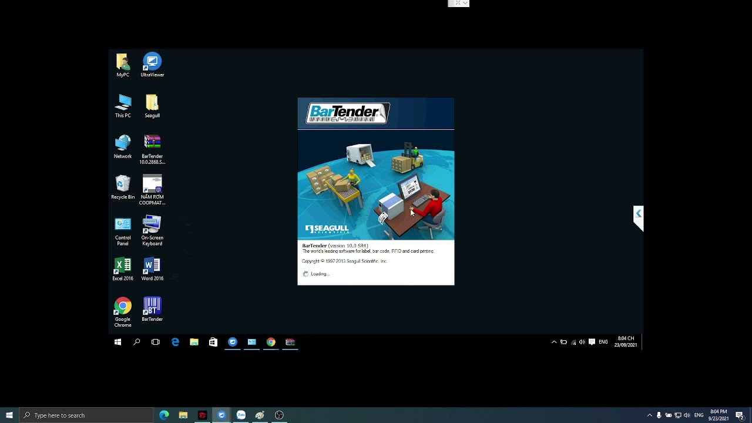Open Internet Explorer/Edge in remote taskbar
The width and height of the screenshot is (752, 423).
[x=175, y=342]
